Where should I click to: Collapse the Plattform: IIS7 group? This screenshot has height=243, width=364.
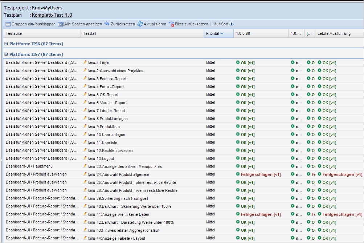pyautogui.click(x=6, y=54)
